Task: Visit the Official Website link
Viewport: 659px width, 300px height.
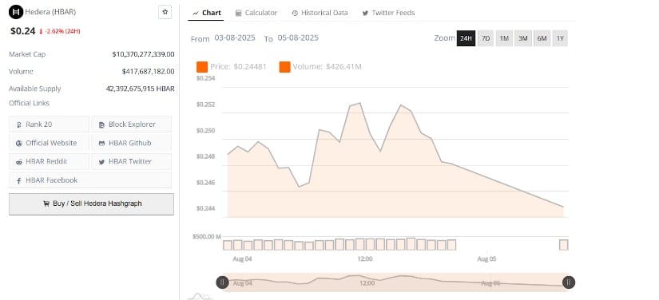Action: coord(49,143)
